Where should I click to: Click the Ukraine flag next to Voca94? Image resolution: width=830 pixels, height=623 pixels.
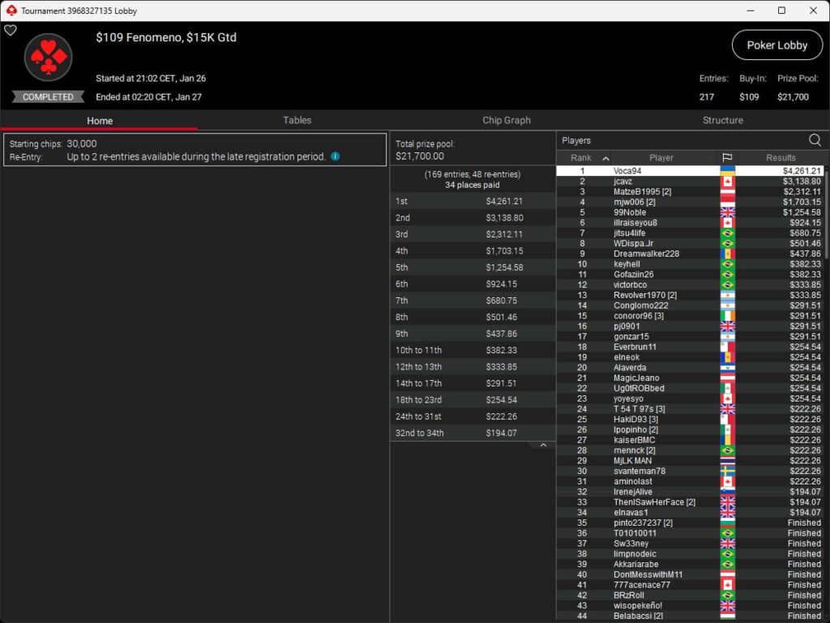click(727, 171)
